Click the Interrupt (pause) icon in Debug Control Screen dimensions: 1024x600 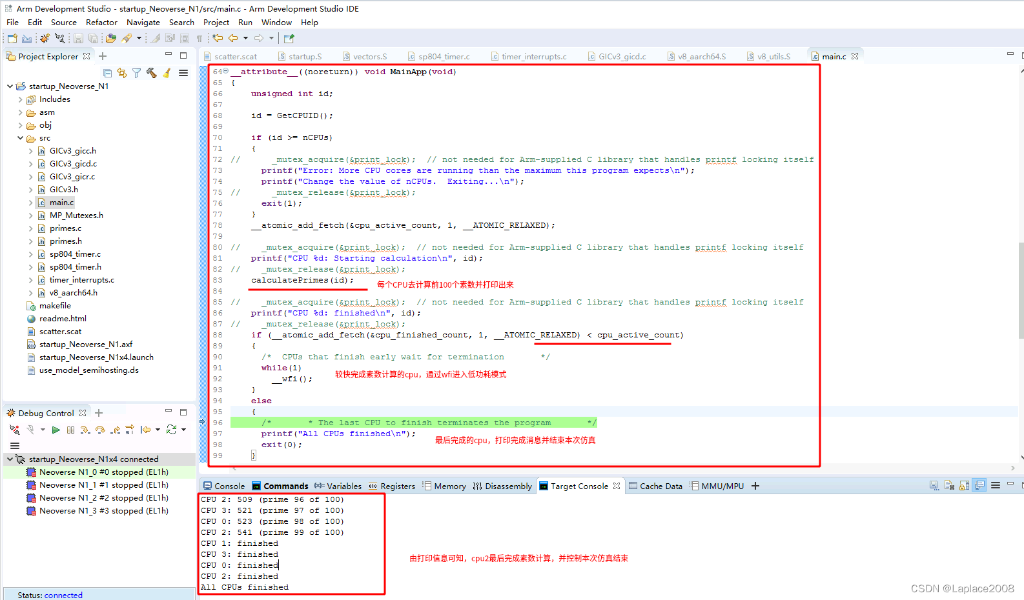(x=70, y=430)
